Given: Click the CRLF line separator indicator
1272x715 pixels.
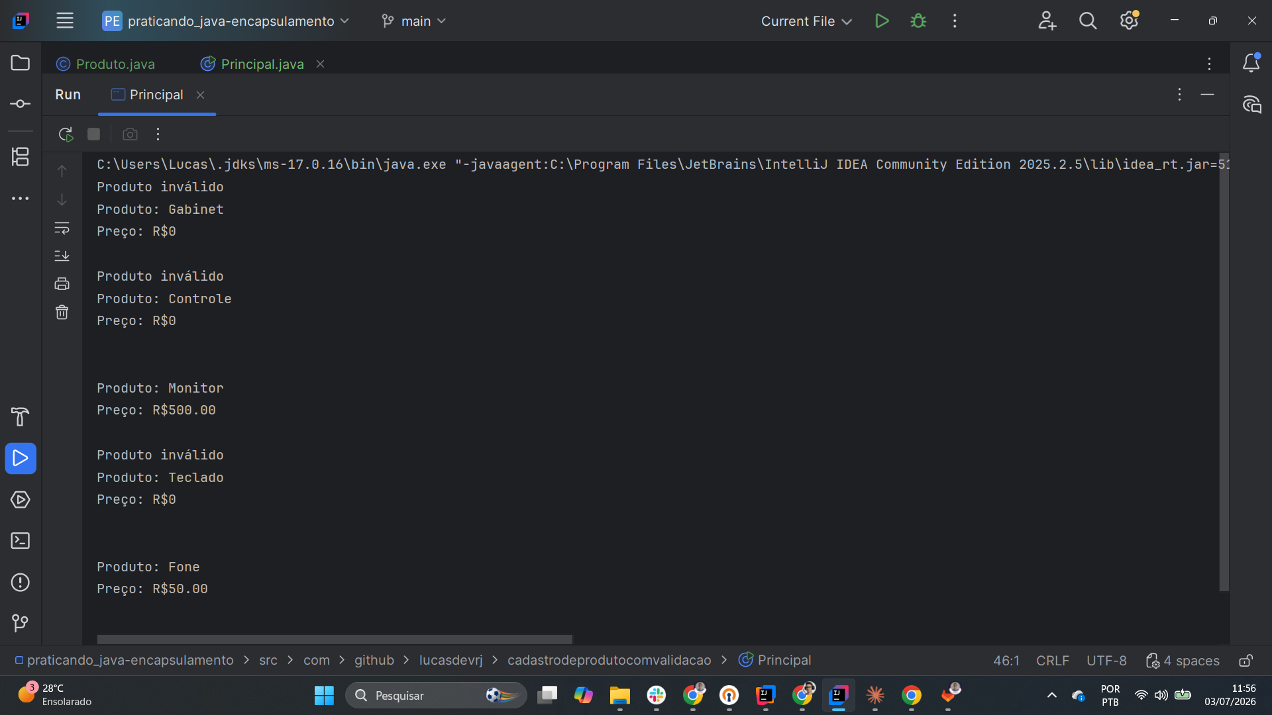Looking at the screenshot, I should click(x=1052, y=661).
